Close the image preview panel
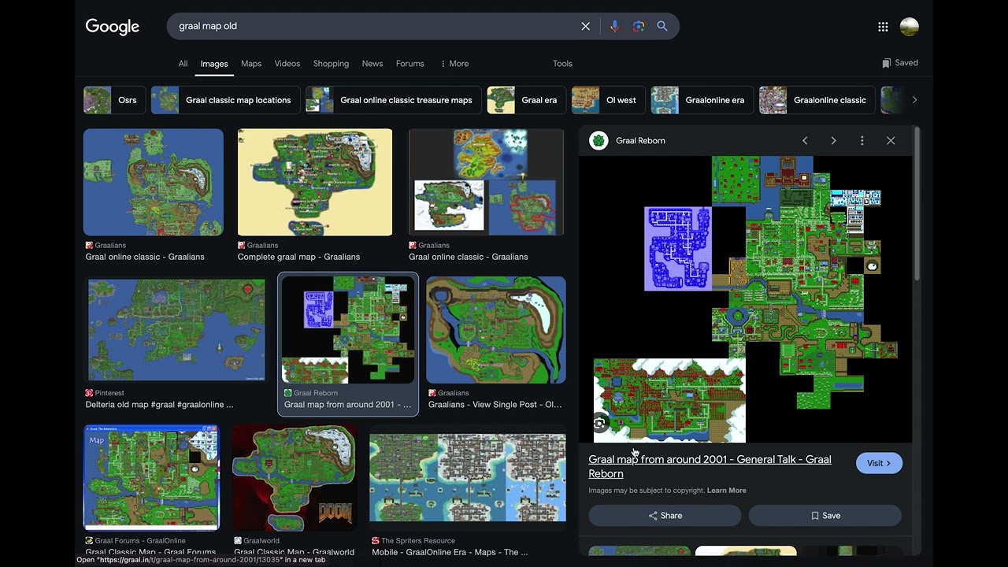 tap(891, 140)
